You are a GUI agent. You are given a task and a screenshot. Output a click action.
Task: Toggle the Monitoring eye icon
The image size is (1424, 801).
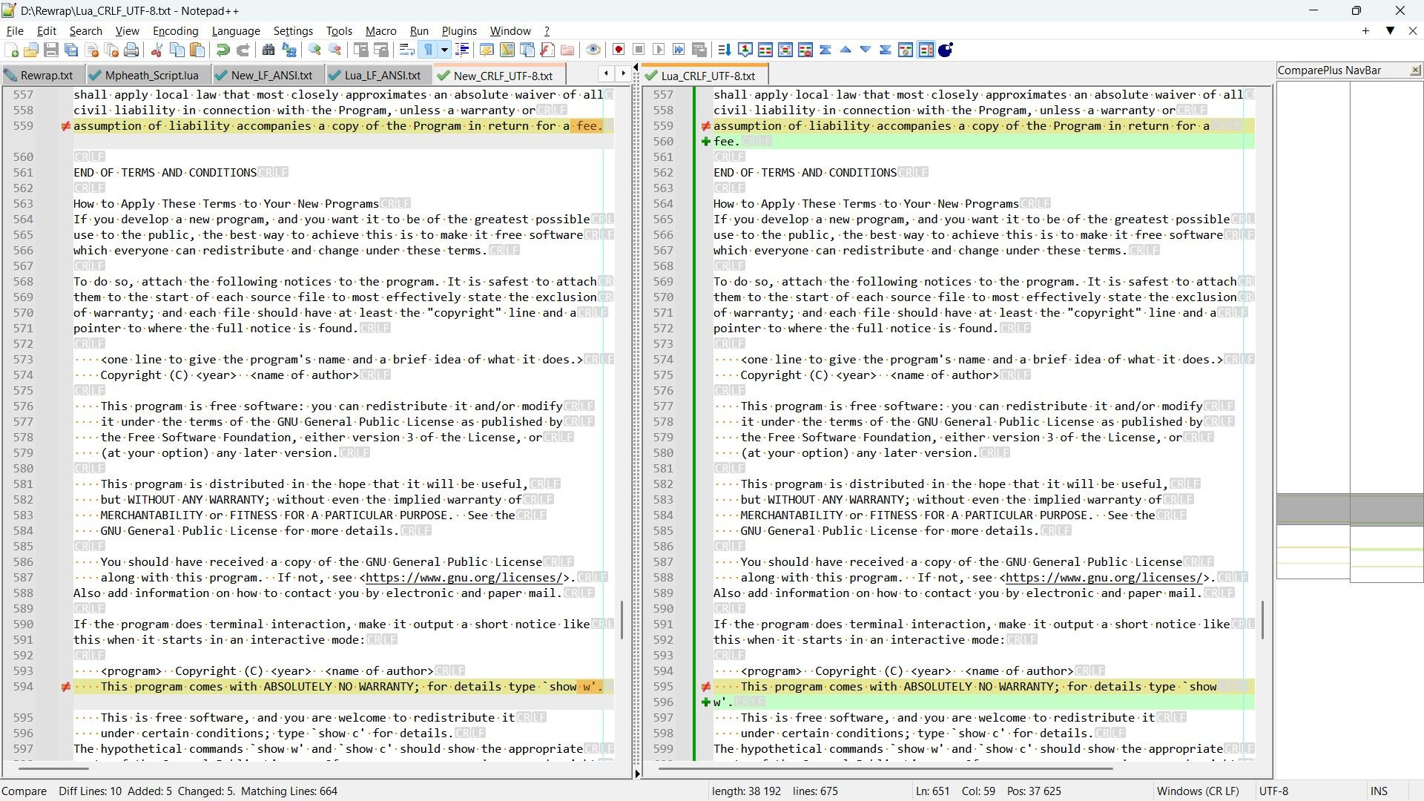point(593,50)
